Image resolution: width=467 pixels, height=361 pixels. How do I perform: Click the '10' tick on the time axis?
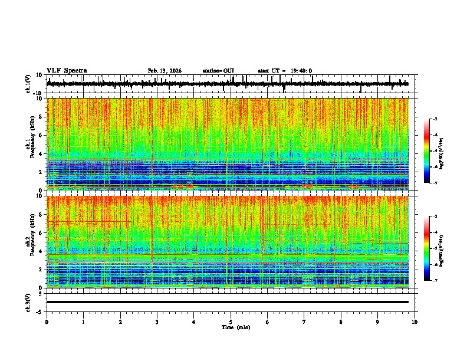click(415, 322)
